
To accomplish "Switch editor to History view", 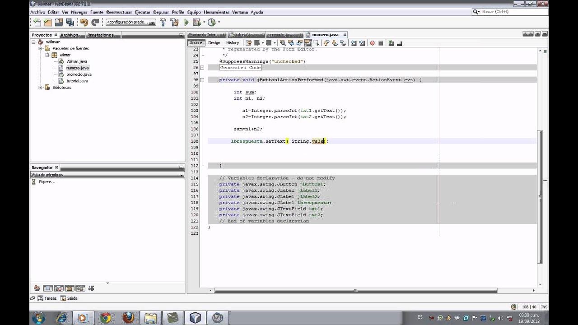I will point(233,43).
